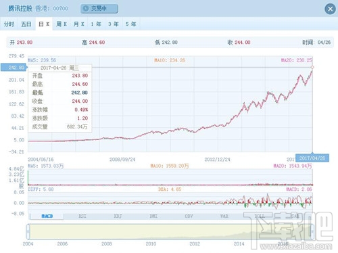Close the stock chart popup
Viewport: 338px width, 253px height.
pyautogui.click(x=330, y=9)
